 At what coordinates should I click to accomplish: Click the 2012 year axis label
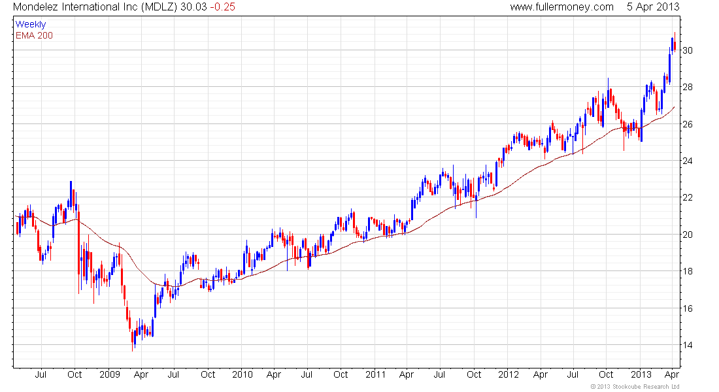pos(509,374)
